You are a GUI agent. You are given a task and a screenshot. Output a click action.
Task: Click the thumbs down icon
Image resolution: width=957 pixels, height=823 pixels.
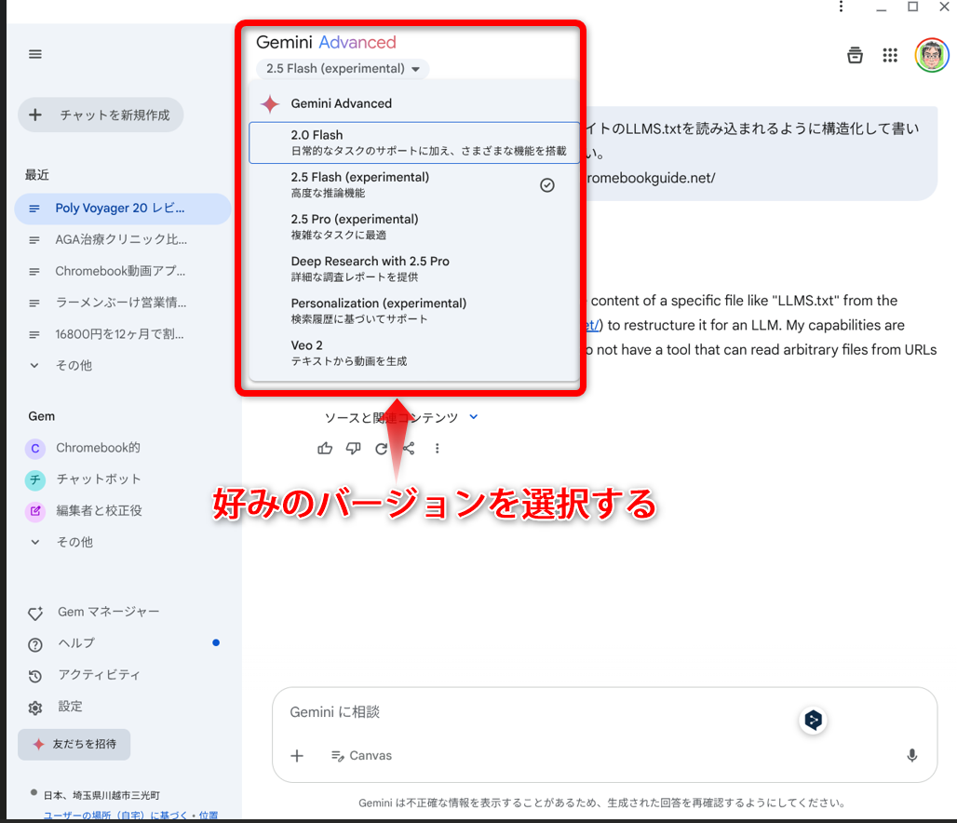(x=354, y=449)
